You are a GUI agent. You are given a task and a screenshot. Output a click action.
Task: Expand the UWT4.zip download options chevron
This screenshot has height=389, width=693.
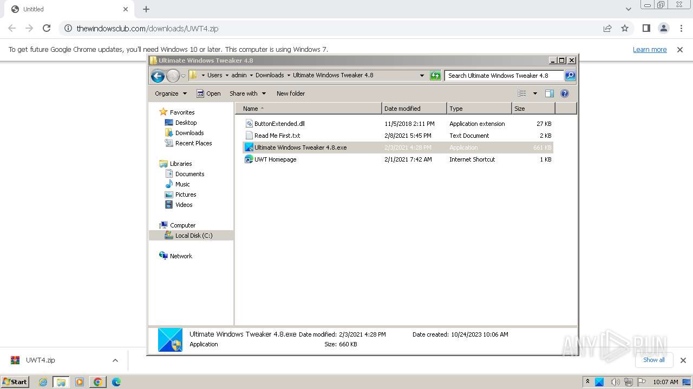(115, 360)
